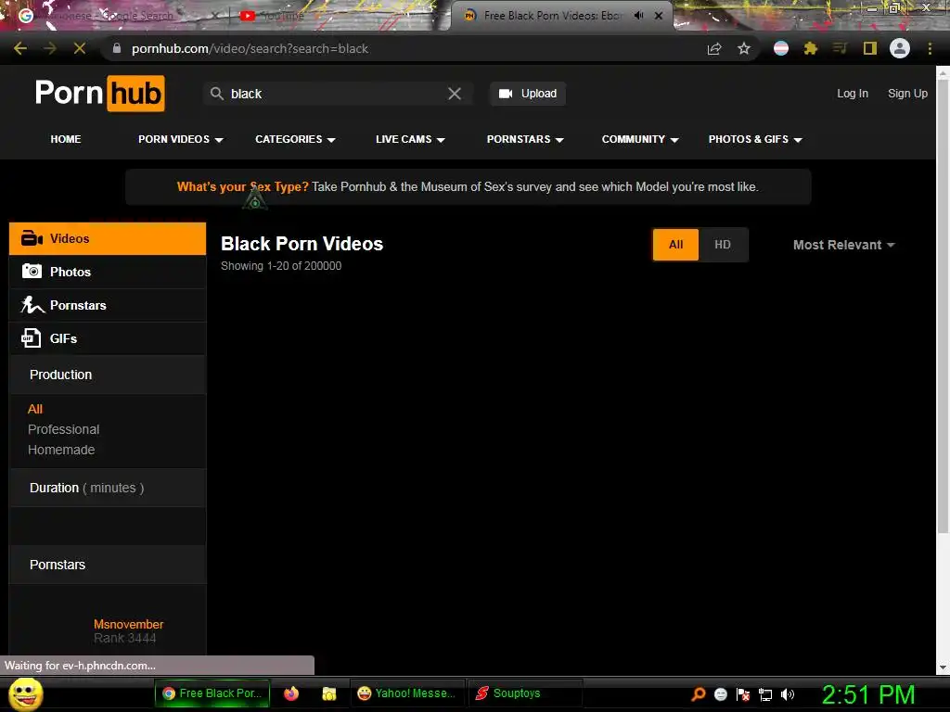This screenshot has width=950, height=712.
Task: Click the 2:51 PM taskbar clock
Action: point(867,694)
